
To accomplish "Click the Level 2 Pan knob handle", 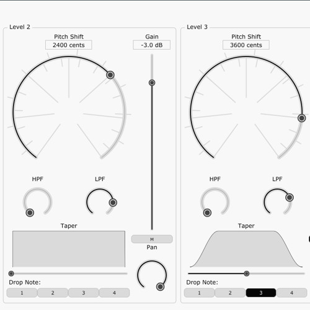I will 160,286.
